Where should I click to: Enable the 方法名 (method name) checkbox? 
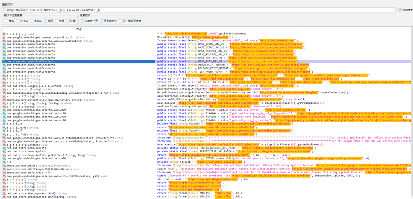tap(18, 21)
